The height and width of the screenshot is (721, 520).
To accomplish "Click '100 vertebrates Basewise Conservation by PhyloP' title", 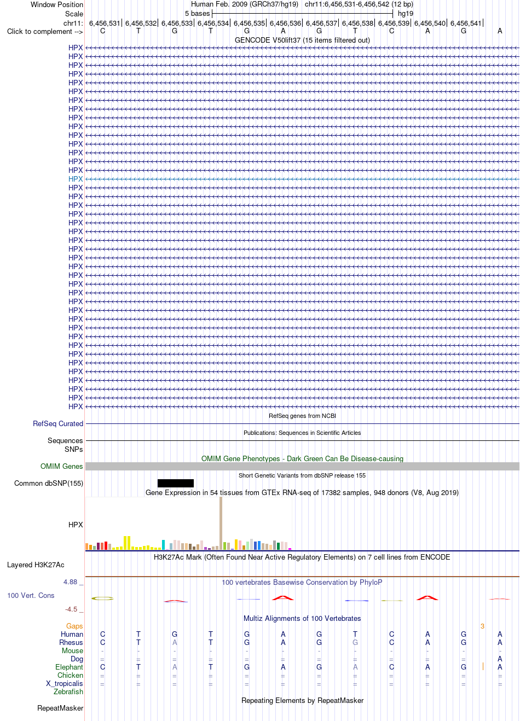I will point(302,582).
